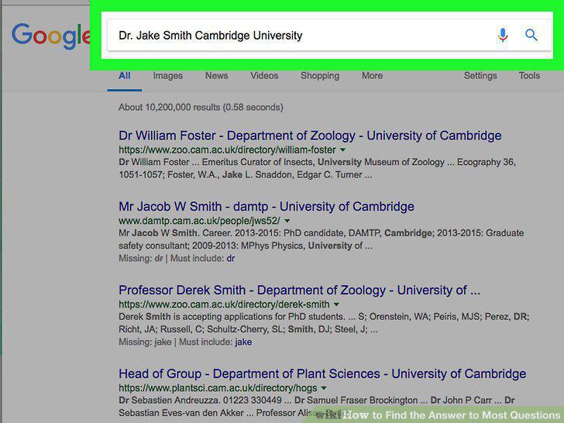Click the magnifying glass search icon
The width and height of the screenshot is (564, 423).
(x=531, y=36)
